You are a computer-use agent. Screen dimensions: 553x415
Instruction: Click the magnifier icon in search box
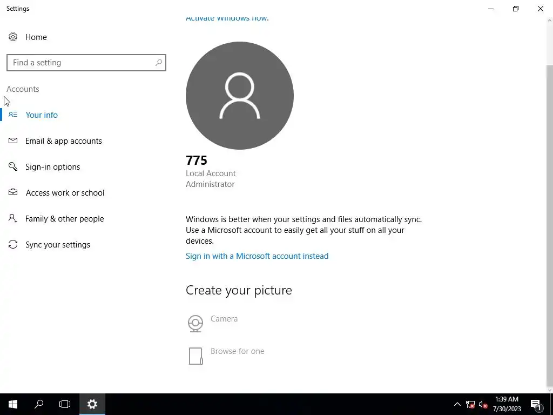point(159,63)
